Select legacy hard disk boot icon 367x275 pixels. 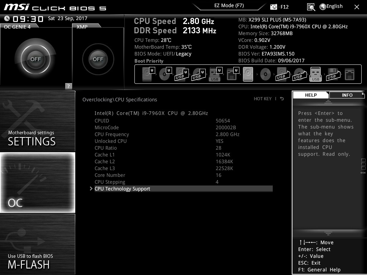(248, 74)
